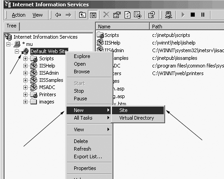Click the IIS title bar application icon

point(8,4)
